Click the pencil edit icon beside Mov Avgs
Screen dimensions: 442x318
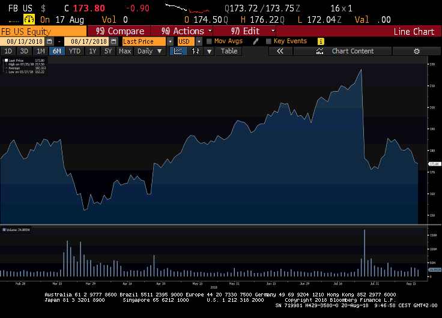coord(256,41)
